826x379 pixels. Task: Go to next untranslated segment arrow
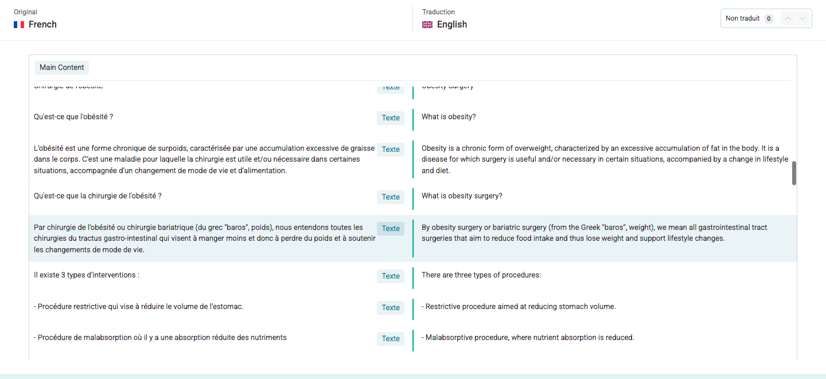point(802,18)
